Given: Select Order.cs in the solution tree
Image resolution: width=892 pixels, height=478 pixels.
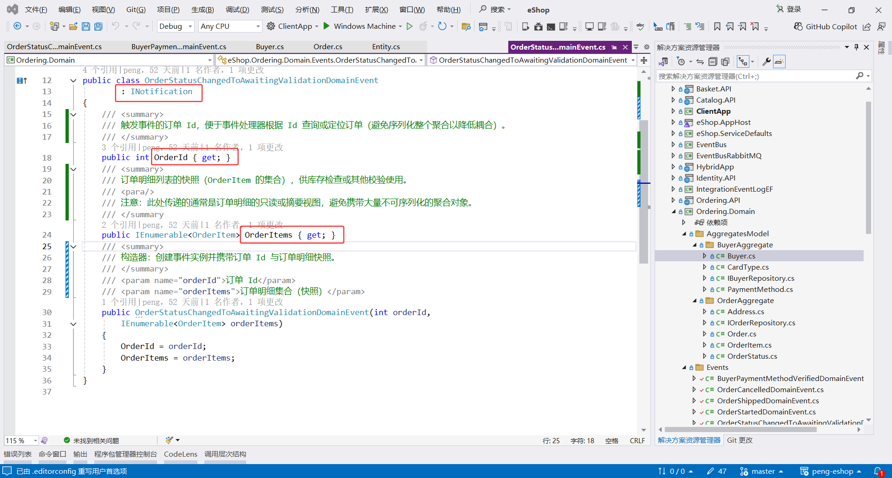Looking at the screenshot, I should 741,334.
